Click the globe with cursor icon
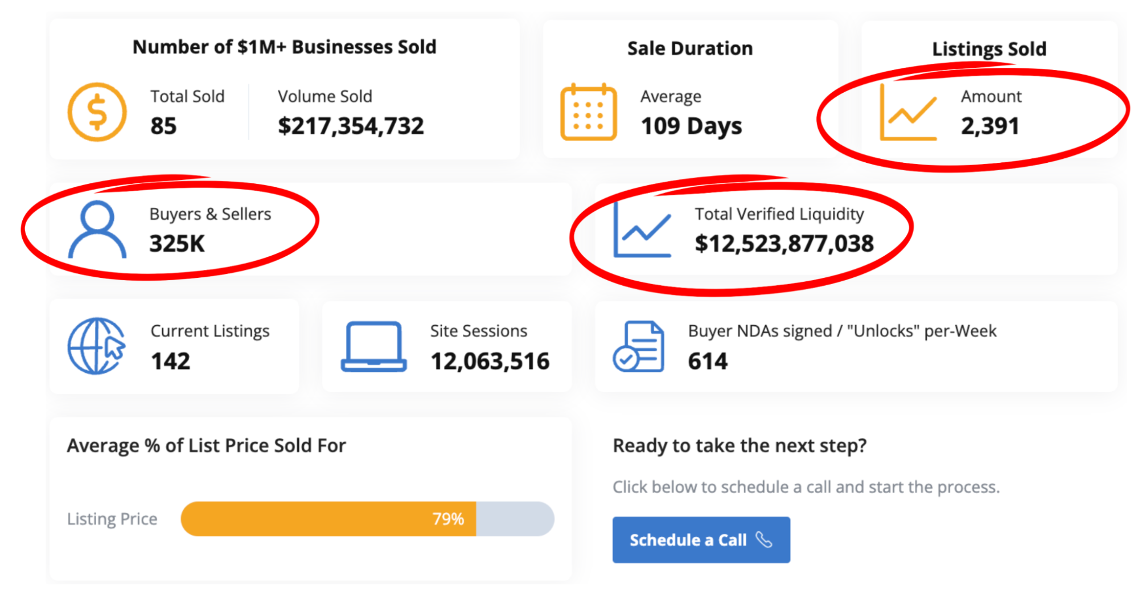The width and height of the screenshot is (1138, 603). pyautogui.click(x=97, y=346)
